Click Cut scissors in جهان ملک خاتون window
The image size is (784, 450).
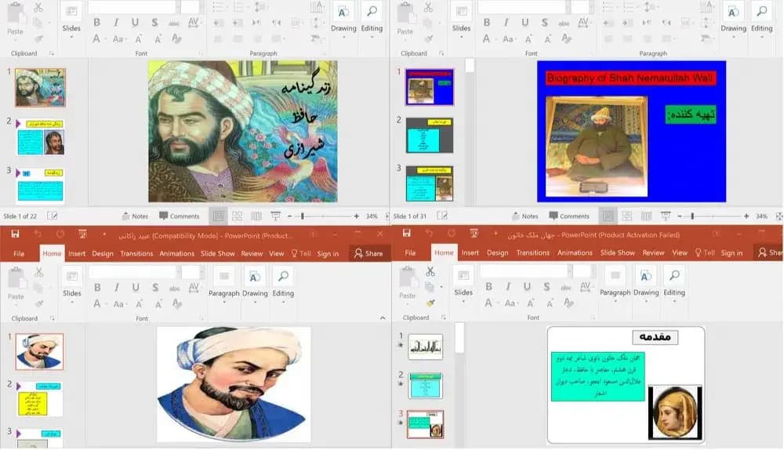click(430, 271)
